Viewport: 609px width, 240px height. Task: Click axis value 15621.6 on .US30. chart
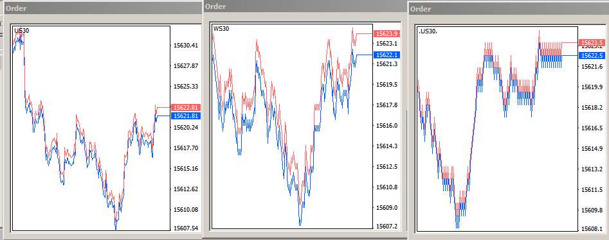(x=592, y=67)
